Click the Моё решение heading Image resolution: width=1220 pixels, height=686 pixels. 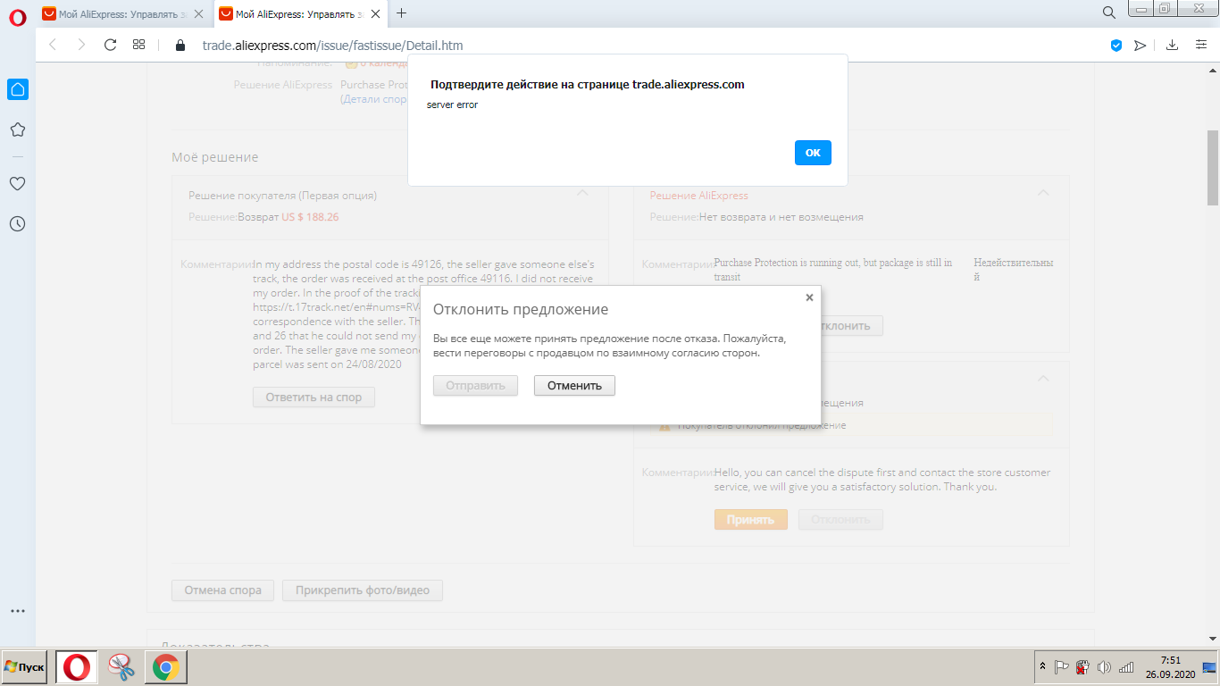tap(215, 157)
